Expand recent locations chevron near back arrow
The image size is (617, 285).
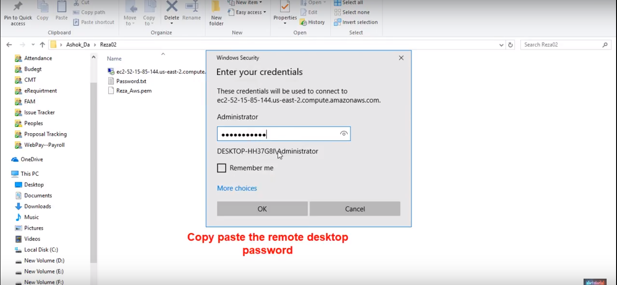click(33, 45)
